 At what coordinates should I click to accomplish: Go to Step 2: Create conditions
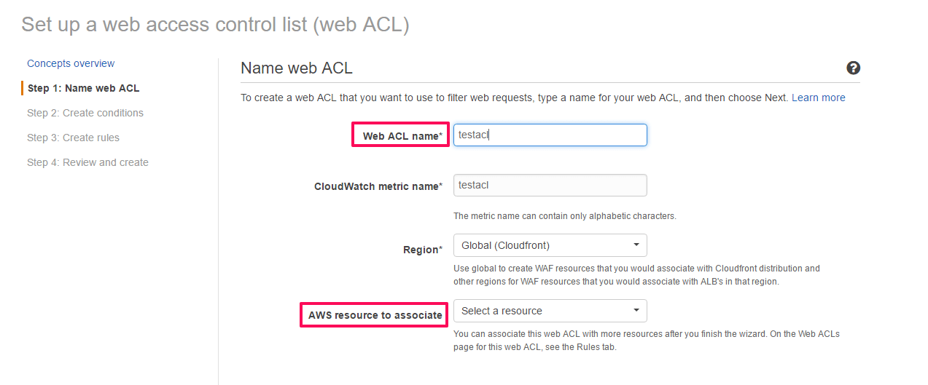[85, 113]
